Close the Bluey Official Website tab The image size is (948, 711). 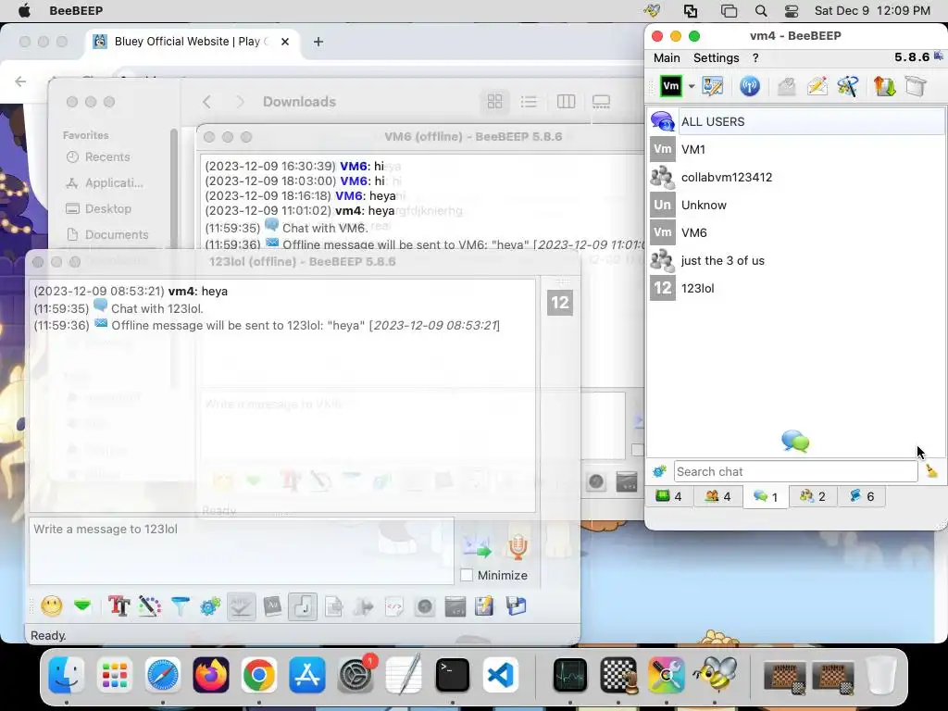[x=285, y=42]
